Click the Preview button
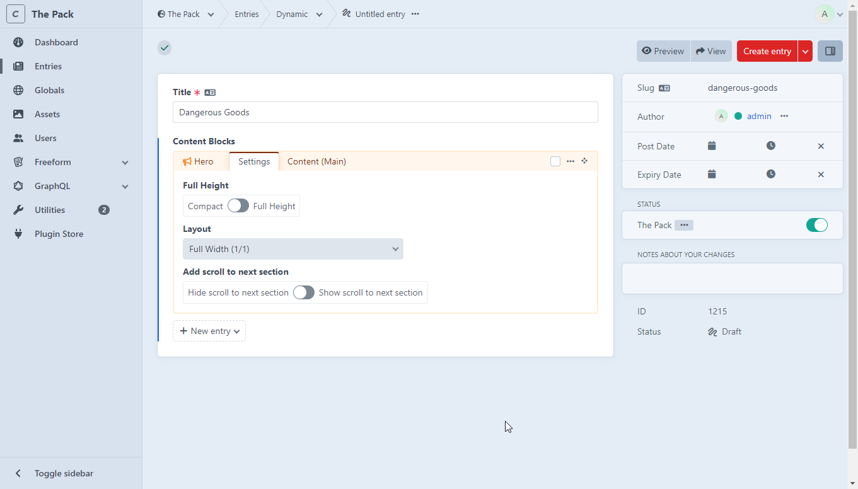Screen dimensions: 858x489 click(663, 51)
